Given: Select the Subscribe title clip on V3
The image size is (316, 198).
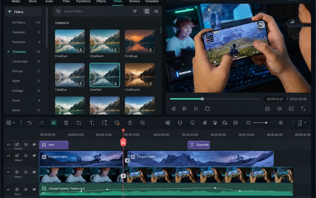Looking at the screenshot, I should 199,145.
